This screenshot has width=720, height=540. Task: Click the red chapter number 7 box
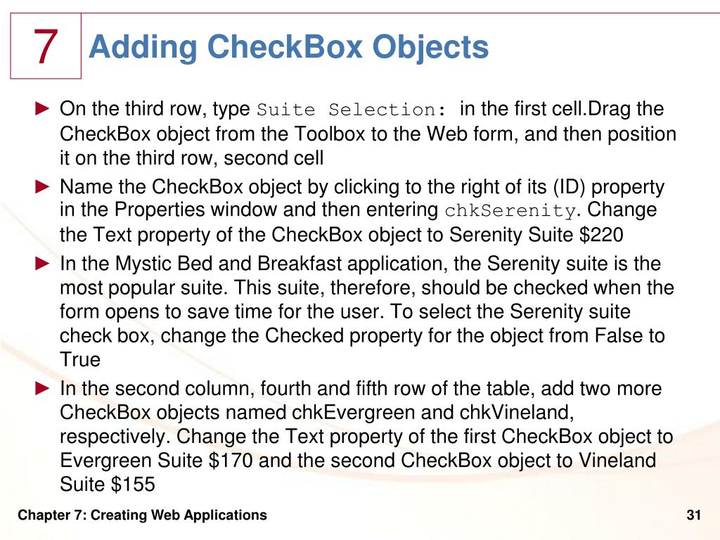pyautogui.click(x=46, y=46)
